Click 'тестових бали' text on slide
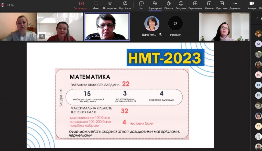262x151 pixels. pos(141,123)
